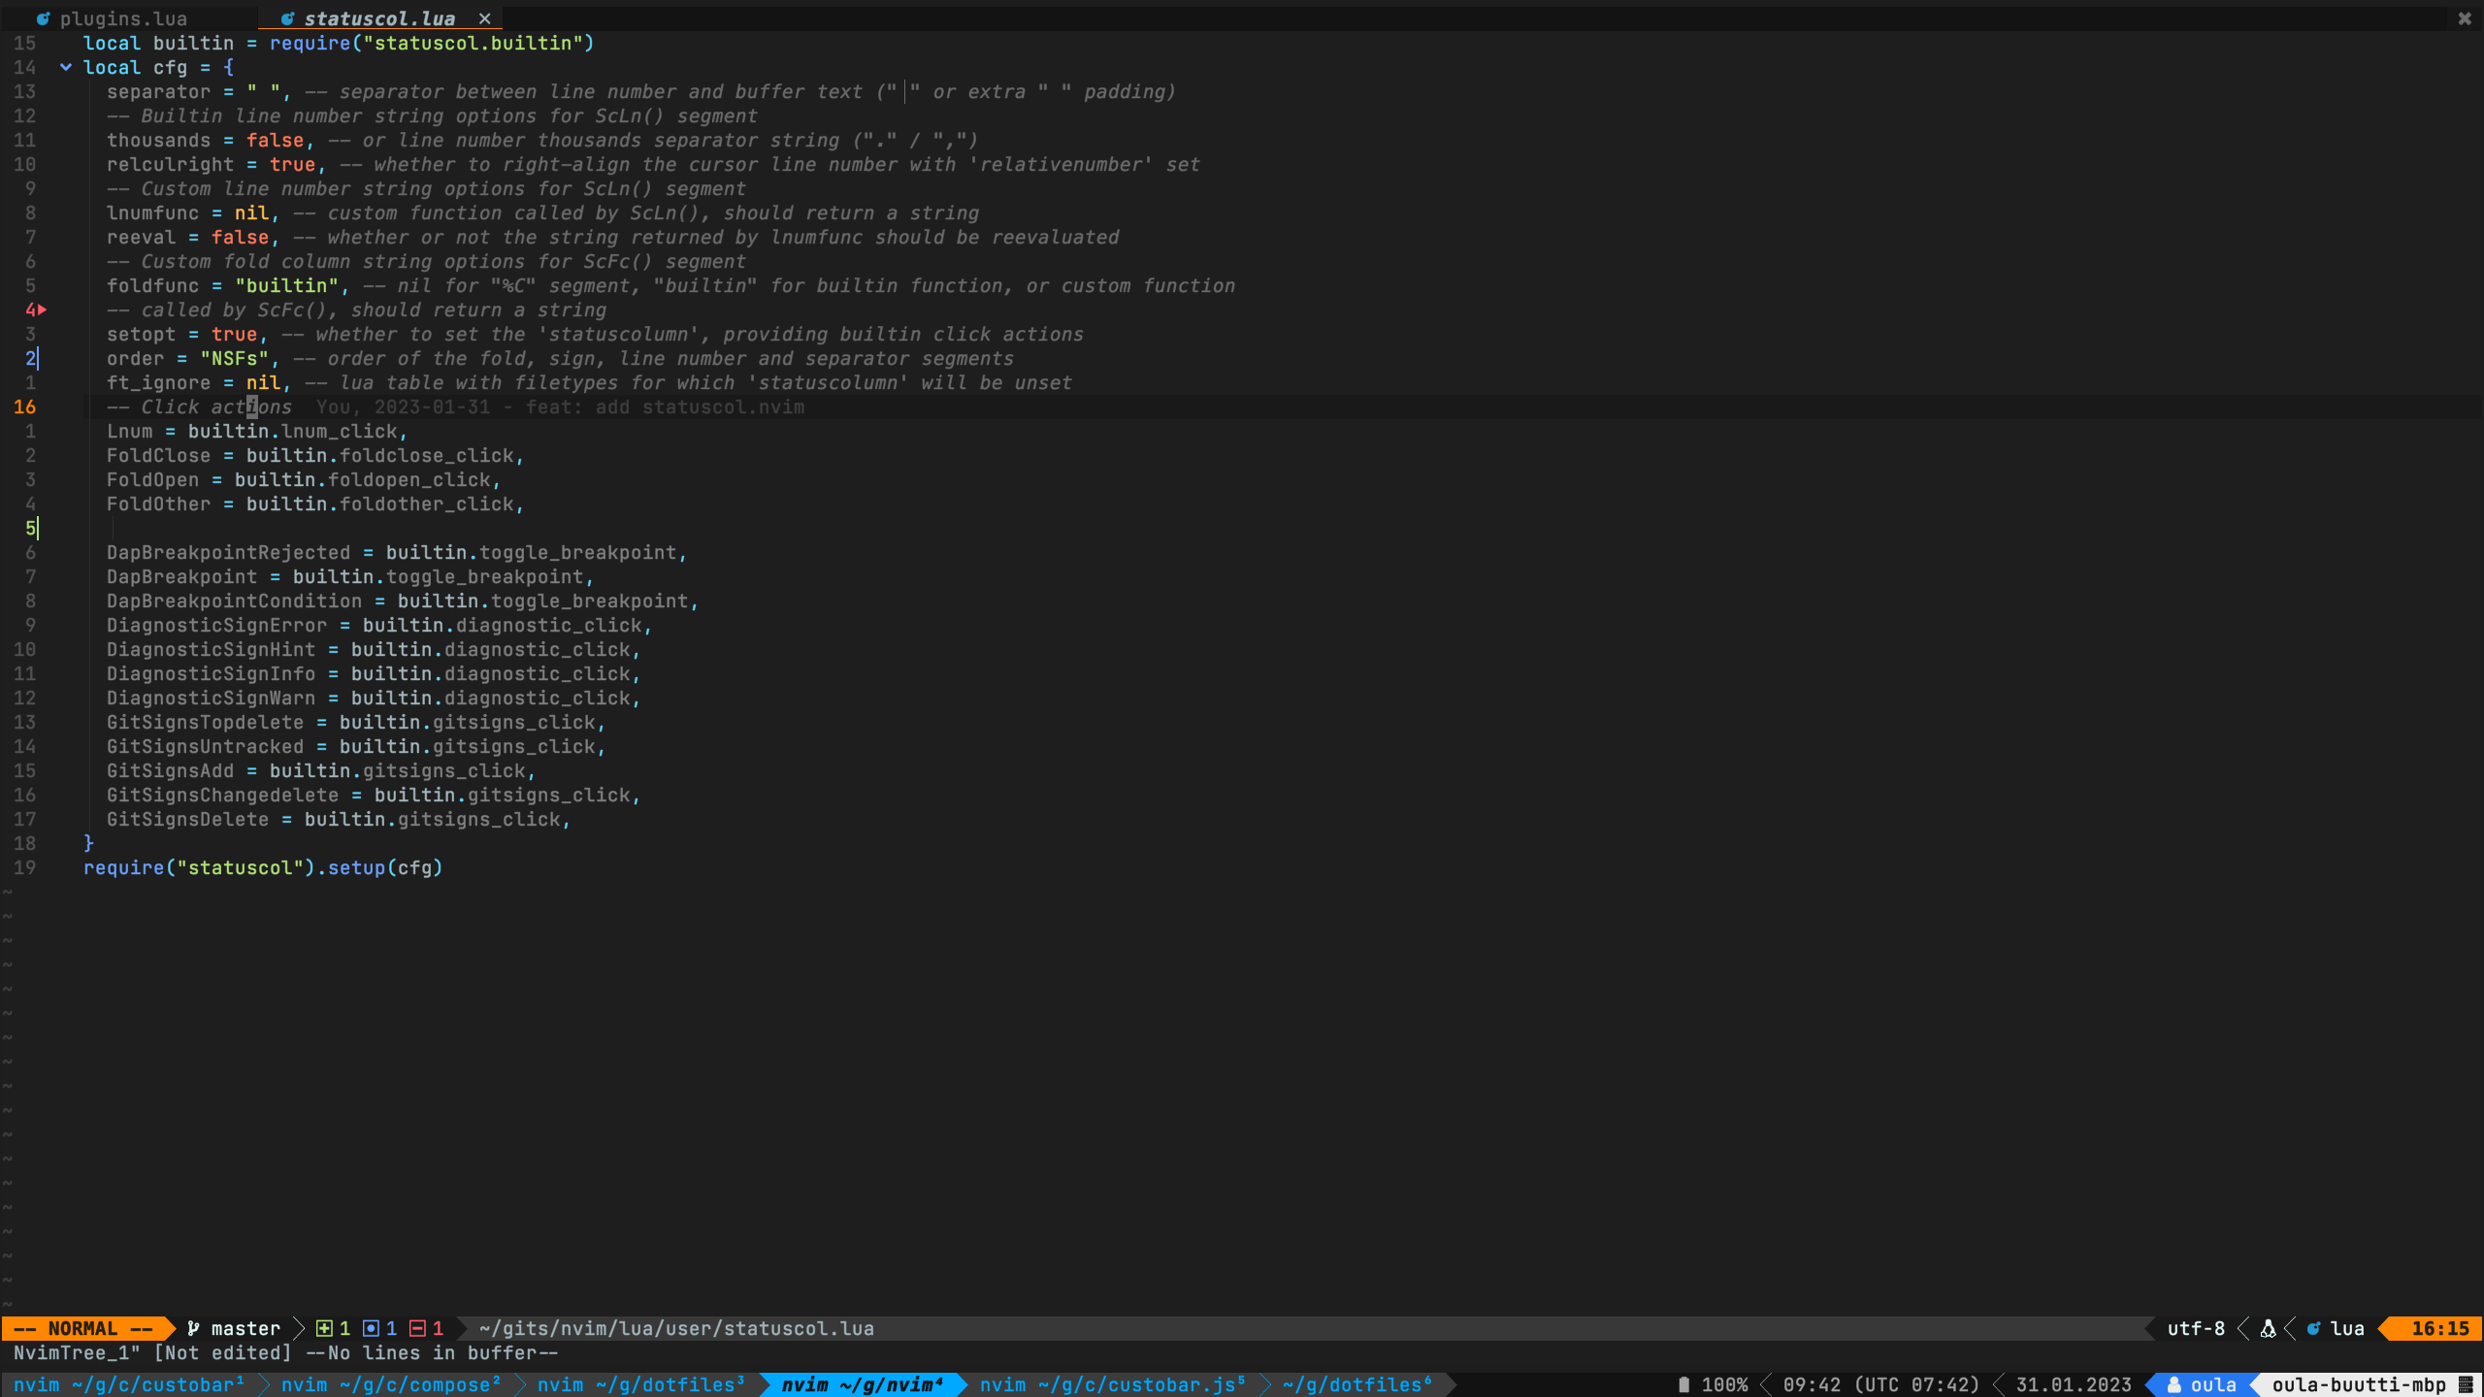Viewport: 2484px width, 1397px height.
Task: Click the Linux penguin icon in the statusline
Action: [2269, 1329]
